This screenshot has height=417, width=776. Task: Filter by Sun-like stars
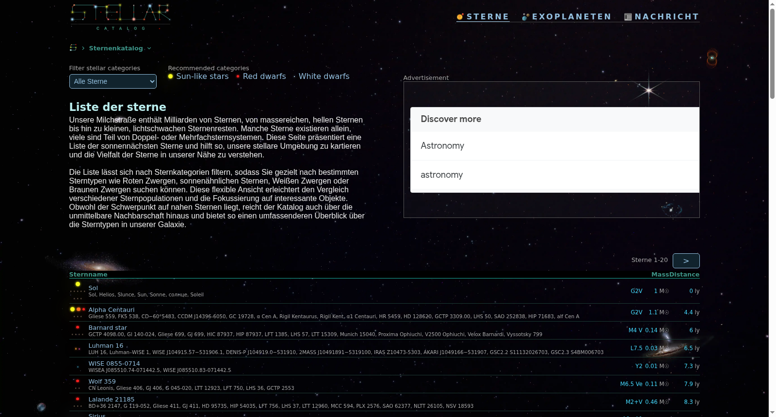coord(202,77)
